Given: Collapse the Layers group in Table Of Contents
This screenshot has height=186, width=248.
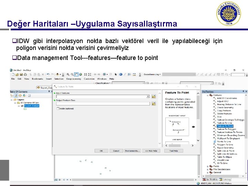Looking at the screenshot, I should pos(11,100).
